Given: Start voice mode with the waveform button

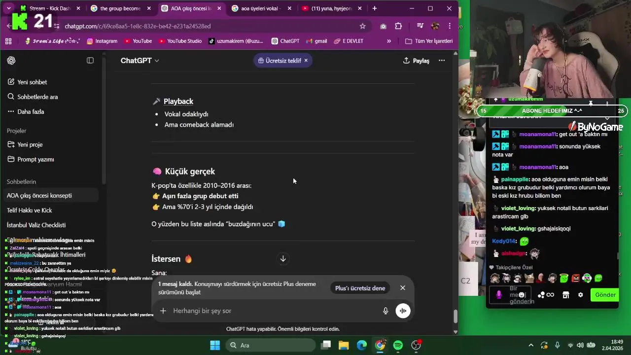Looking at the screenshot, I should 403,311.
